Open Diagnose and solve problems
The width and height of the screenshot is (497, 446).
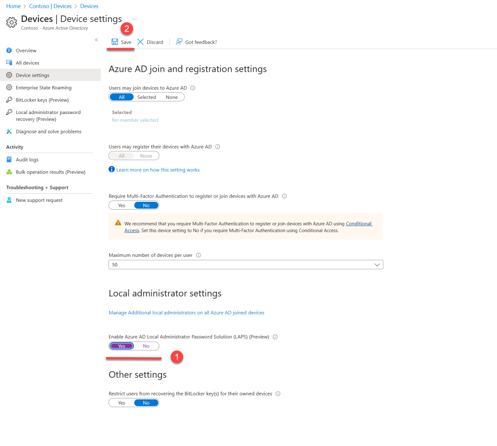[x=48, y=131]
